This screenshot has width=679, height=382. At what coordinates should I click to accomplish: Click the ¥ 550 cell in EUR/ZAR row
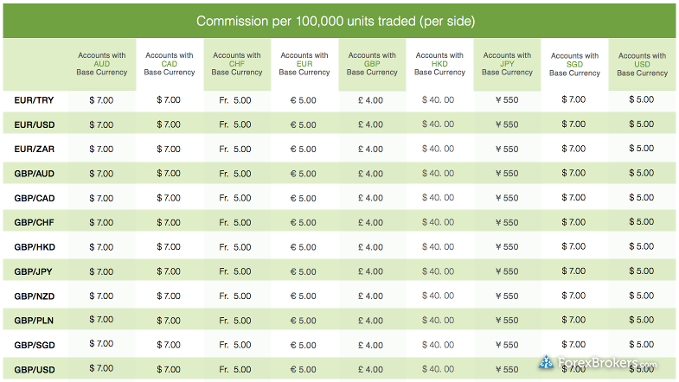click(507, 149)
